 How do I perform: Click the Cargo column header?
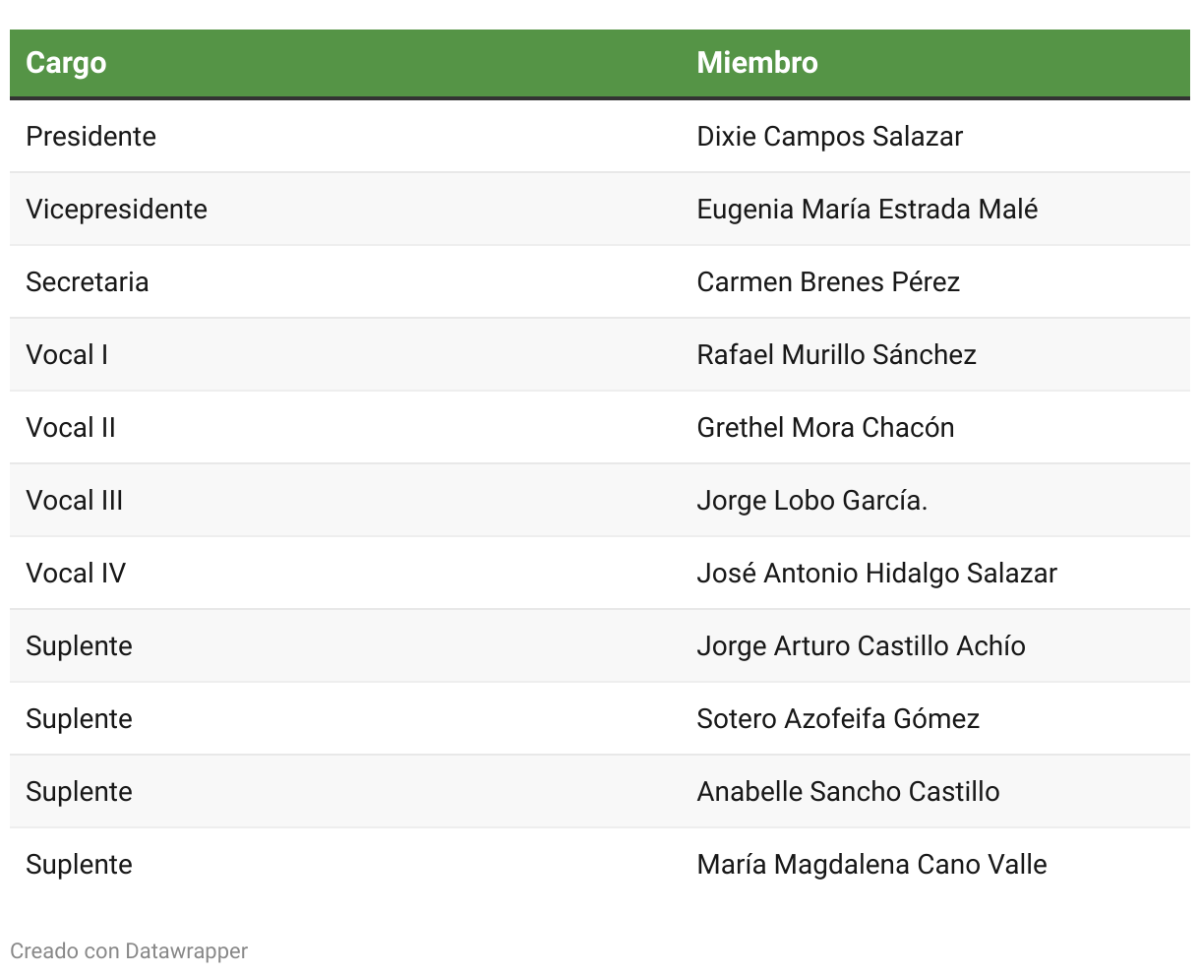point(66,63)
